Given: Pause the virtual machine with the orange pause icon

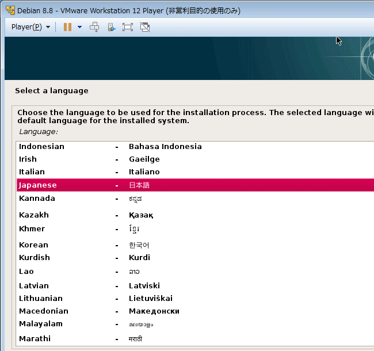Looking at the screenshot, I should (x=67, y=27).
